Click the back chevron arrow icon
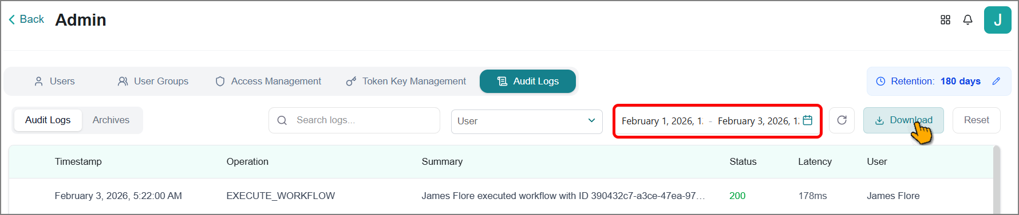Screen dimensions: 1019x215 (11, 19)
